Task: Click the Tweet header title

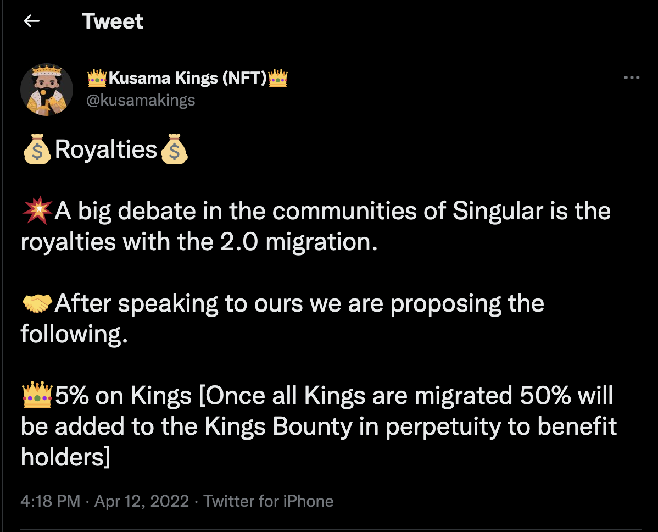Action: (113, 21)
